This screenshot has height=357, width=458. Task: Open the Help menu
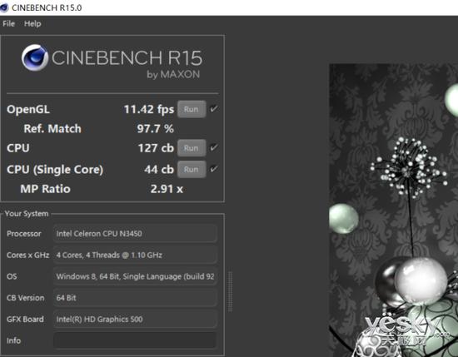tap(32, 23)
